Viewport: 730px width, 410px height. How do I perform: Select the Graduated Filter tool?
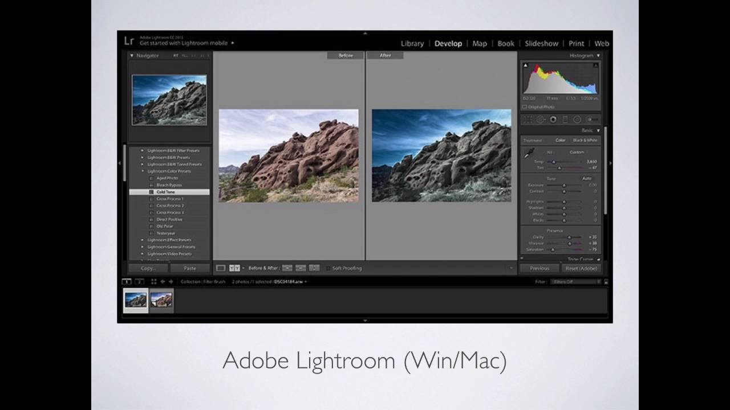(565, 119)
